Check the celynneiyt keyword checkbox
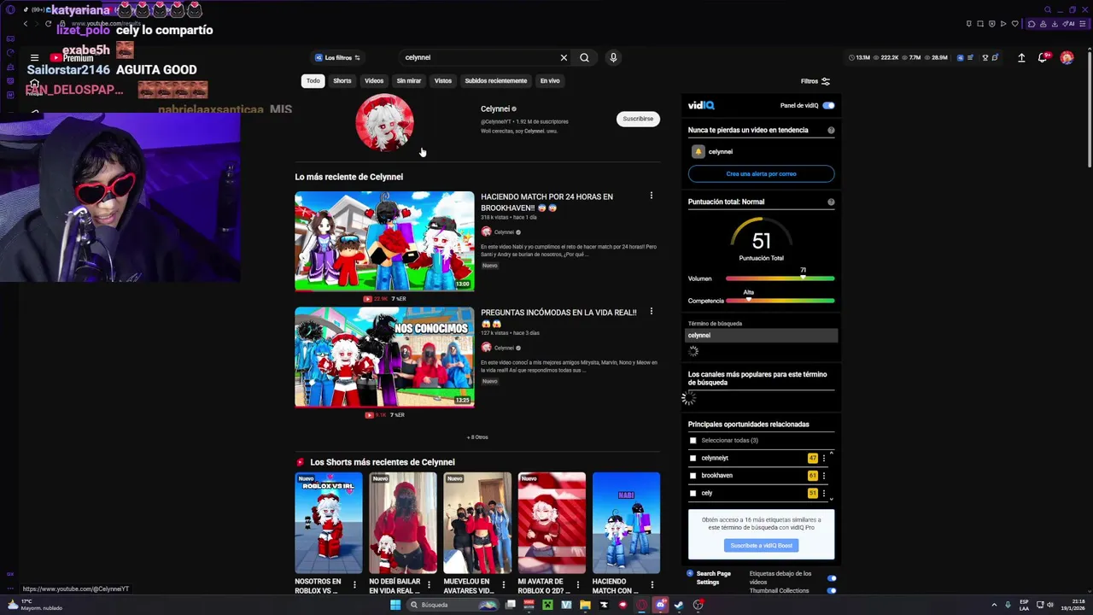The image size is (1093, 615). (693, 458)
